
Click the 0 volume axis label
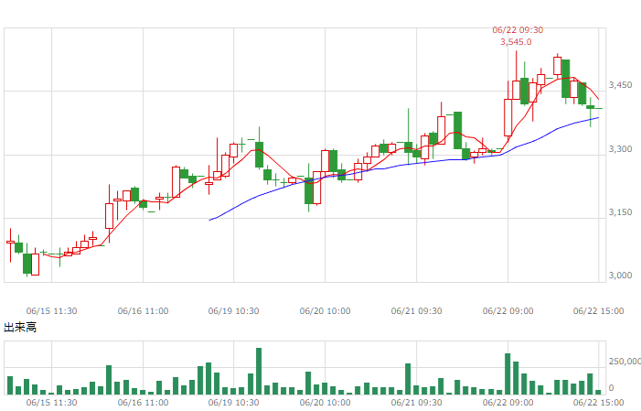coord(611,387)
